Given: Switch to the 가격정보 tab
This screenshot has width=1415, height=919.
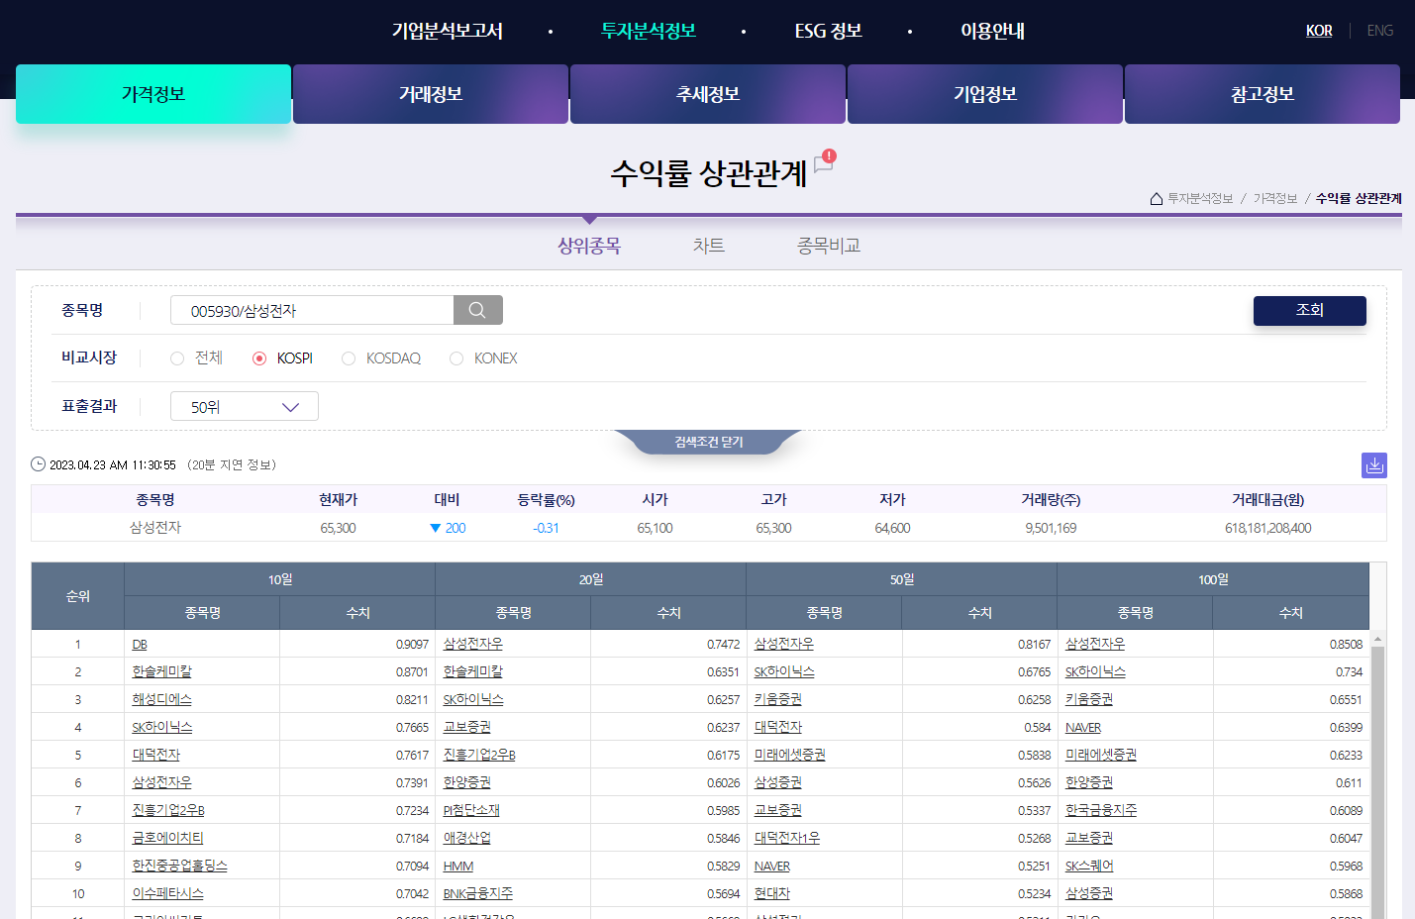Looking at the screenshot, I should pos(153,94).
